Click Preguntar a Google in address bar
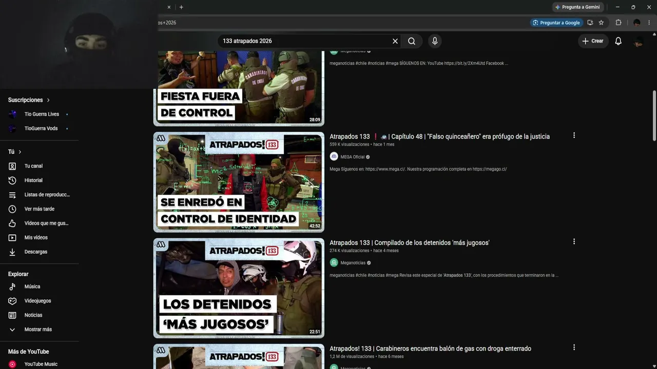The width and height of the screenshot is (657, 369). click(x=556, y=23)
